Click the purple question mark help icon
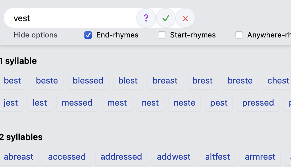 coord(146,18)
